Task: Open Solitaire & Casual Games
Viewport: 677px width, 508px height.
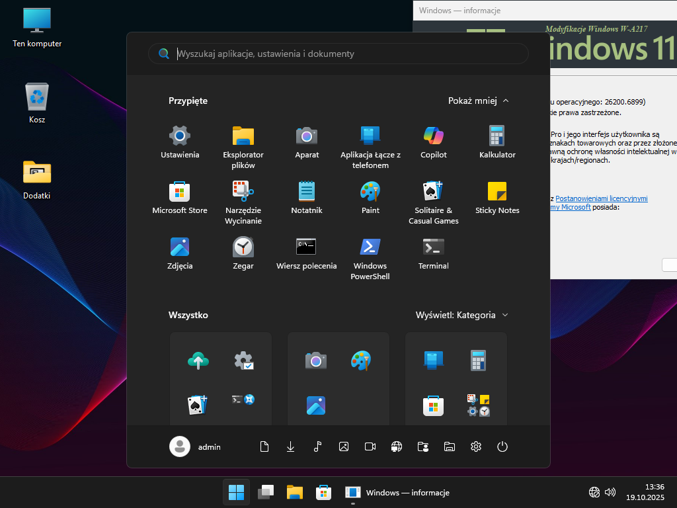Action: (434, 202)
